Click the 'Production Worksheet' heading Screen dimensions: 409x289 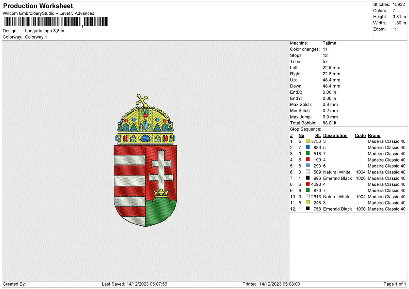tap(38, 6)
